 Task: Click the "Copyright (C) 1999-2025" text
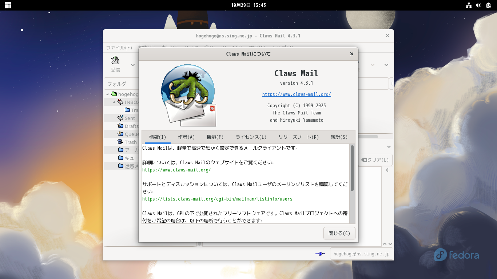(297, 106)
